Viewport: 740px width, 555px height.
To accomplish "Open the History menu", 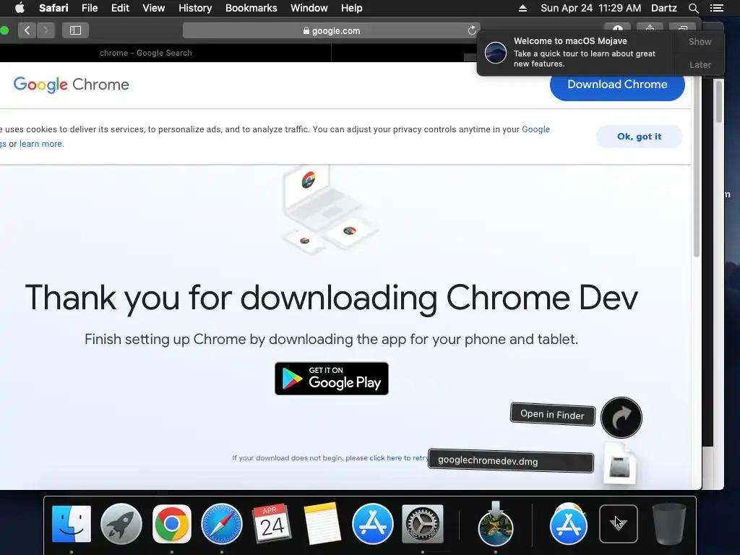I will pyautogui.click(x=195, y=8).
